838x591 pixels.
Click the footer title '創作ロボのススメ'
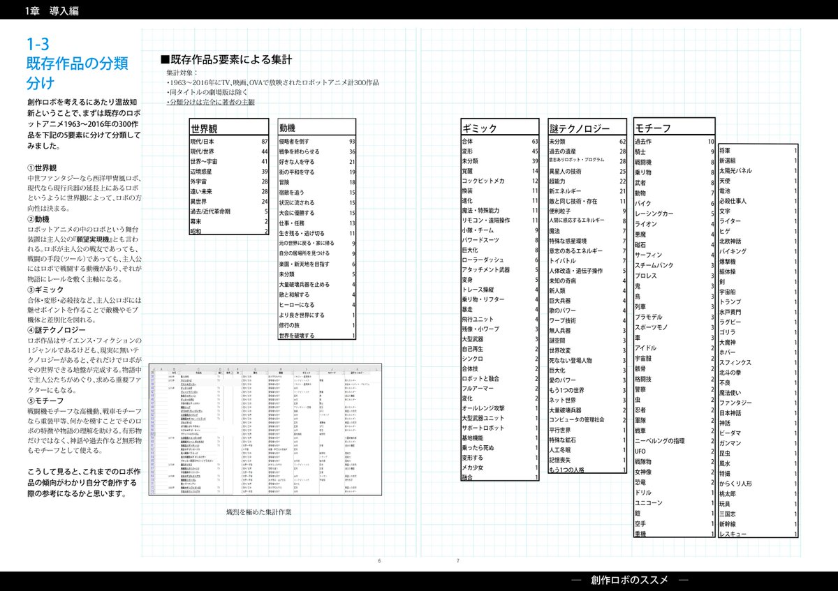coord(629,580)
